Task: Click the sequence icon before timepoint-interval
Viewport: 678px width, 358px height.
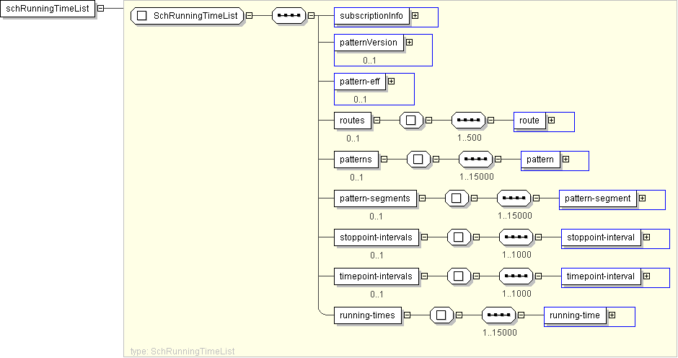Action: tap(516, 276)
